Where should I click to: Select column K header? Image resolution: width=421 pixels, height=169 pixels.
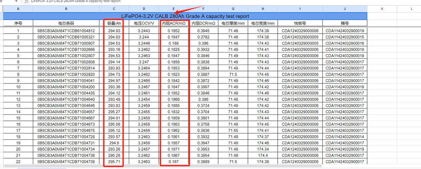coord(382,9)
